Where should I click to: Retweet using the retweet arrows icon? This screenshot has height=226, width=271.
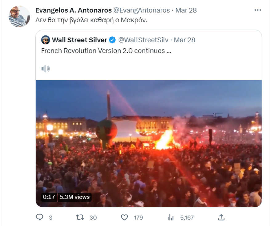(x=80, y=217)
